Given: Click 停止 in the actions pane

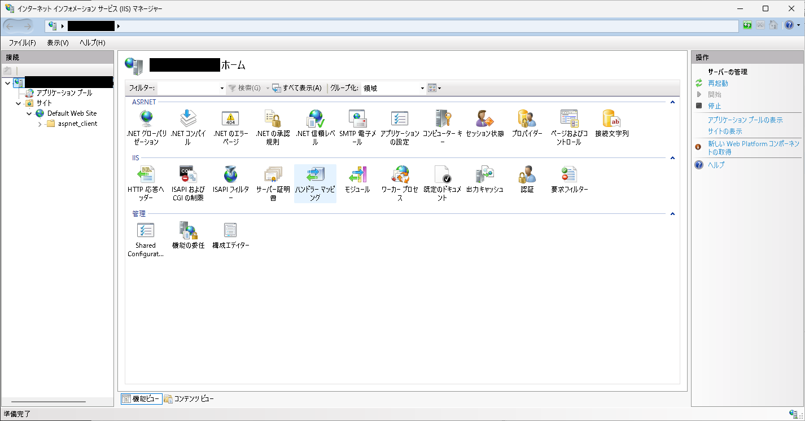Looking at the screenshot, I should tap(715, 106).
